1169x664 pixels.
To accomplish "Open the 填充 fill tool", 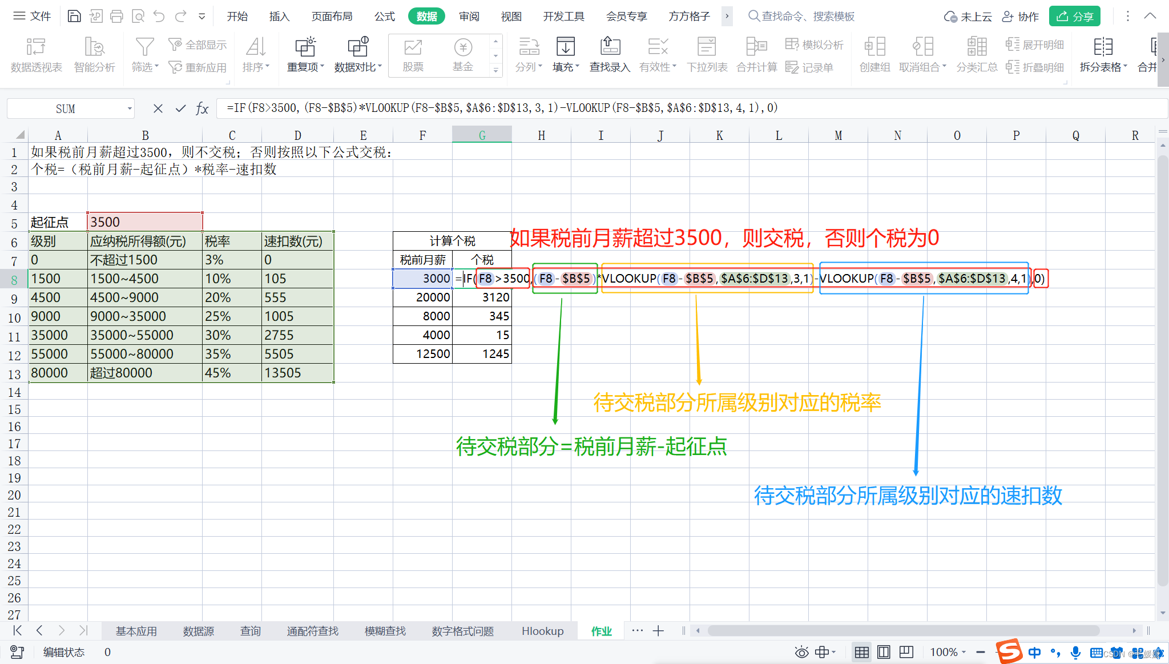I will (x=566, y=55).
